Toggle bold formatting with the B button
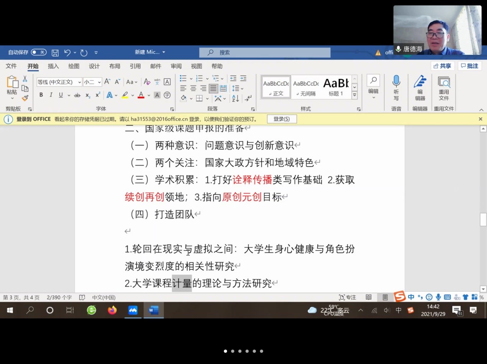 coord(41,95)
